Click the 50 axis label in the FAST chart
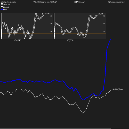This screenshot has width=129, height=129. pos(51,24)
